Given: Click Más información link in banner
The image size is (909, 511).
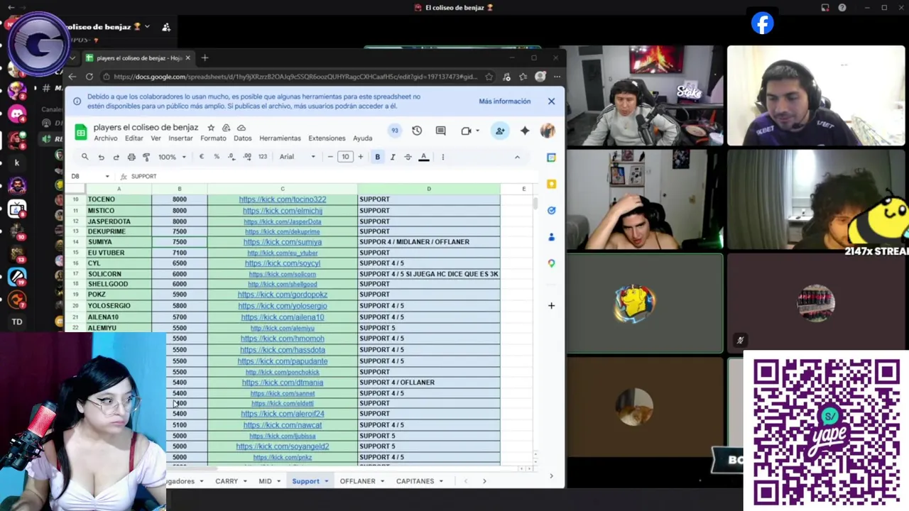Looking at the screenshot, I should coord(505,101).
